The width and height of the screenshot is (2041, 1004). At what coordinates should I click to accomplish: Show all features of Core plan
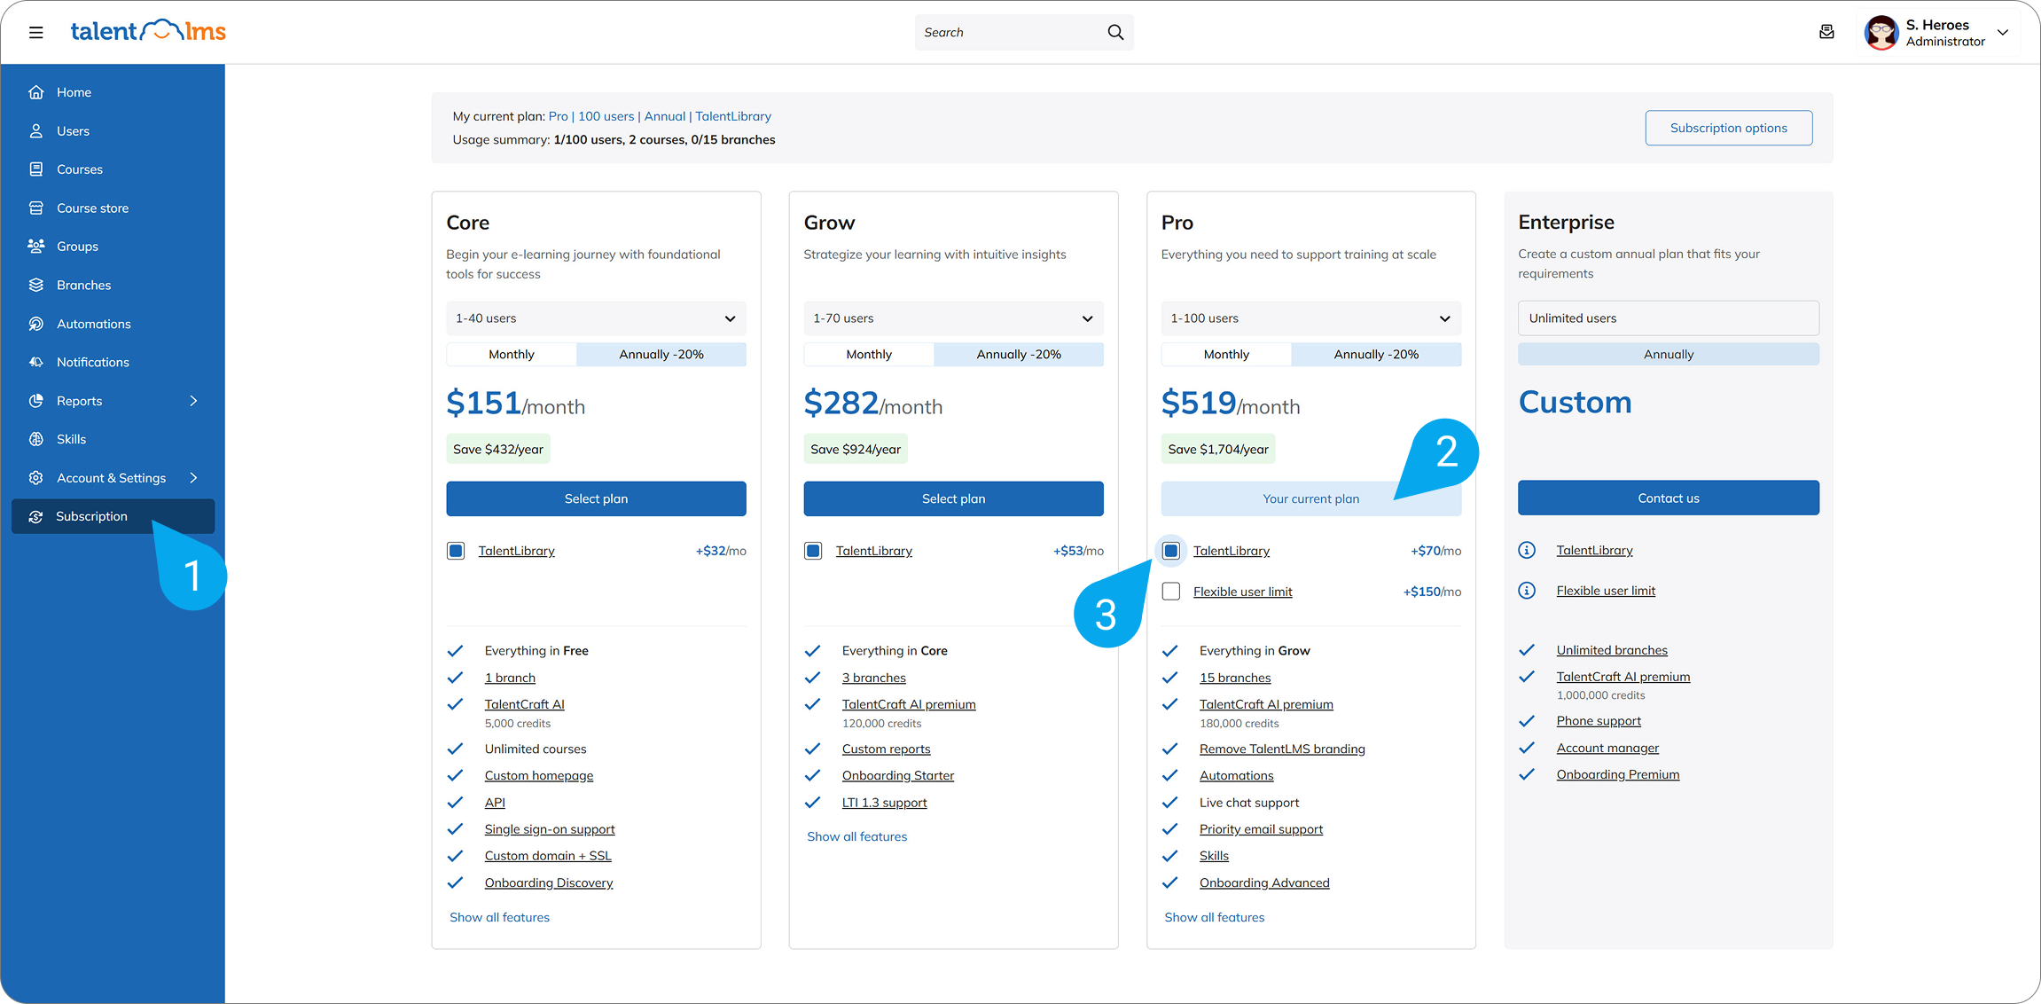click(499, 917)
